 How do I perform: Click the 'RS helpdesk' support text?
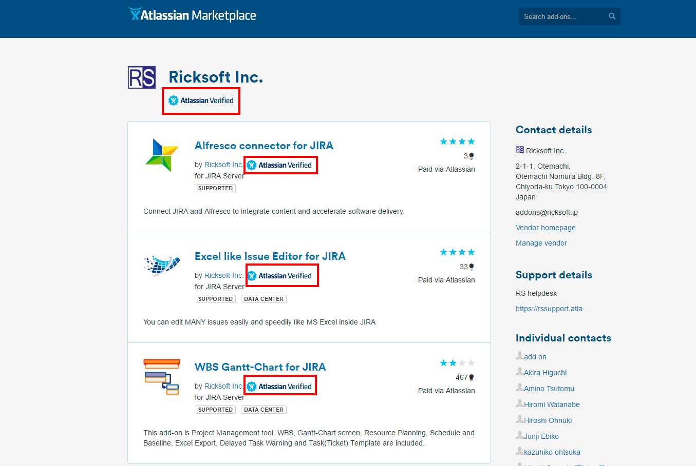click(x=536, y=293)
